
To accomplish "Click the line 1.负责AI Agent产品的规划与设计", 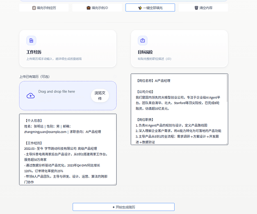I will tap(172, 125).
